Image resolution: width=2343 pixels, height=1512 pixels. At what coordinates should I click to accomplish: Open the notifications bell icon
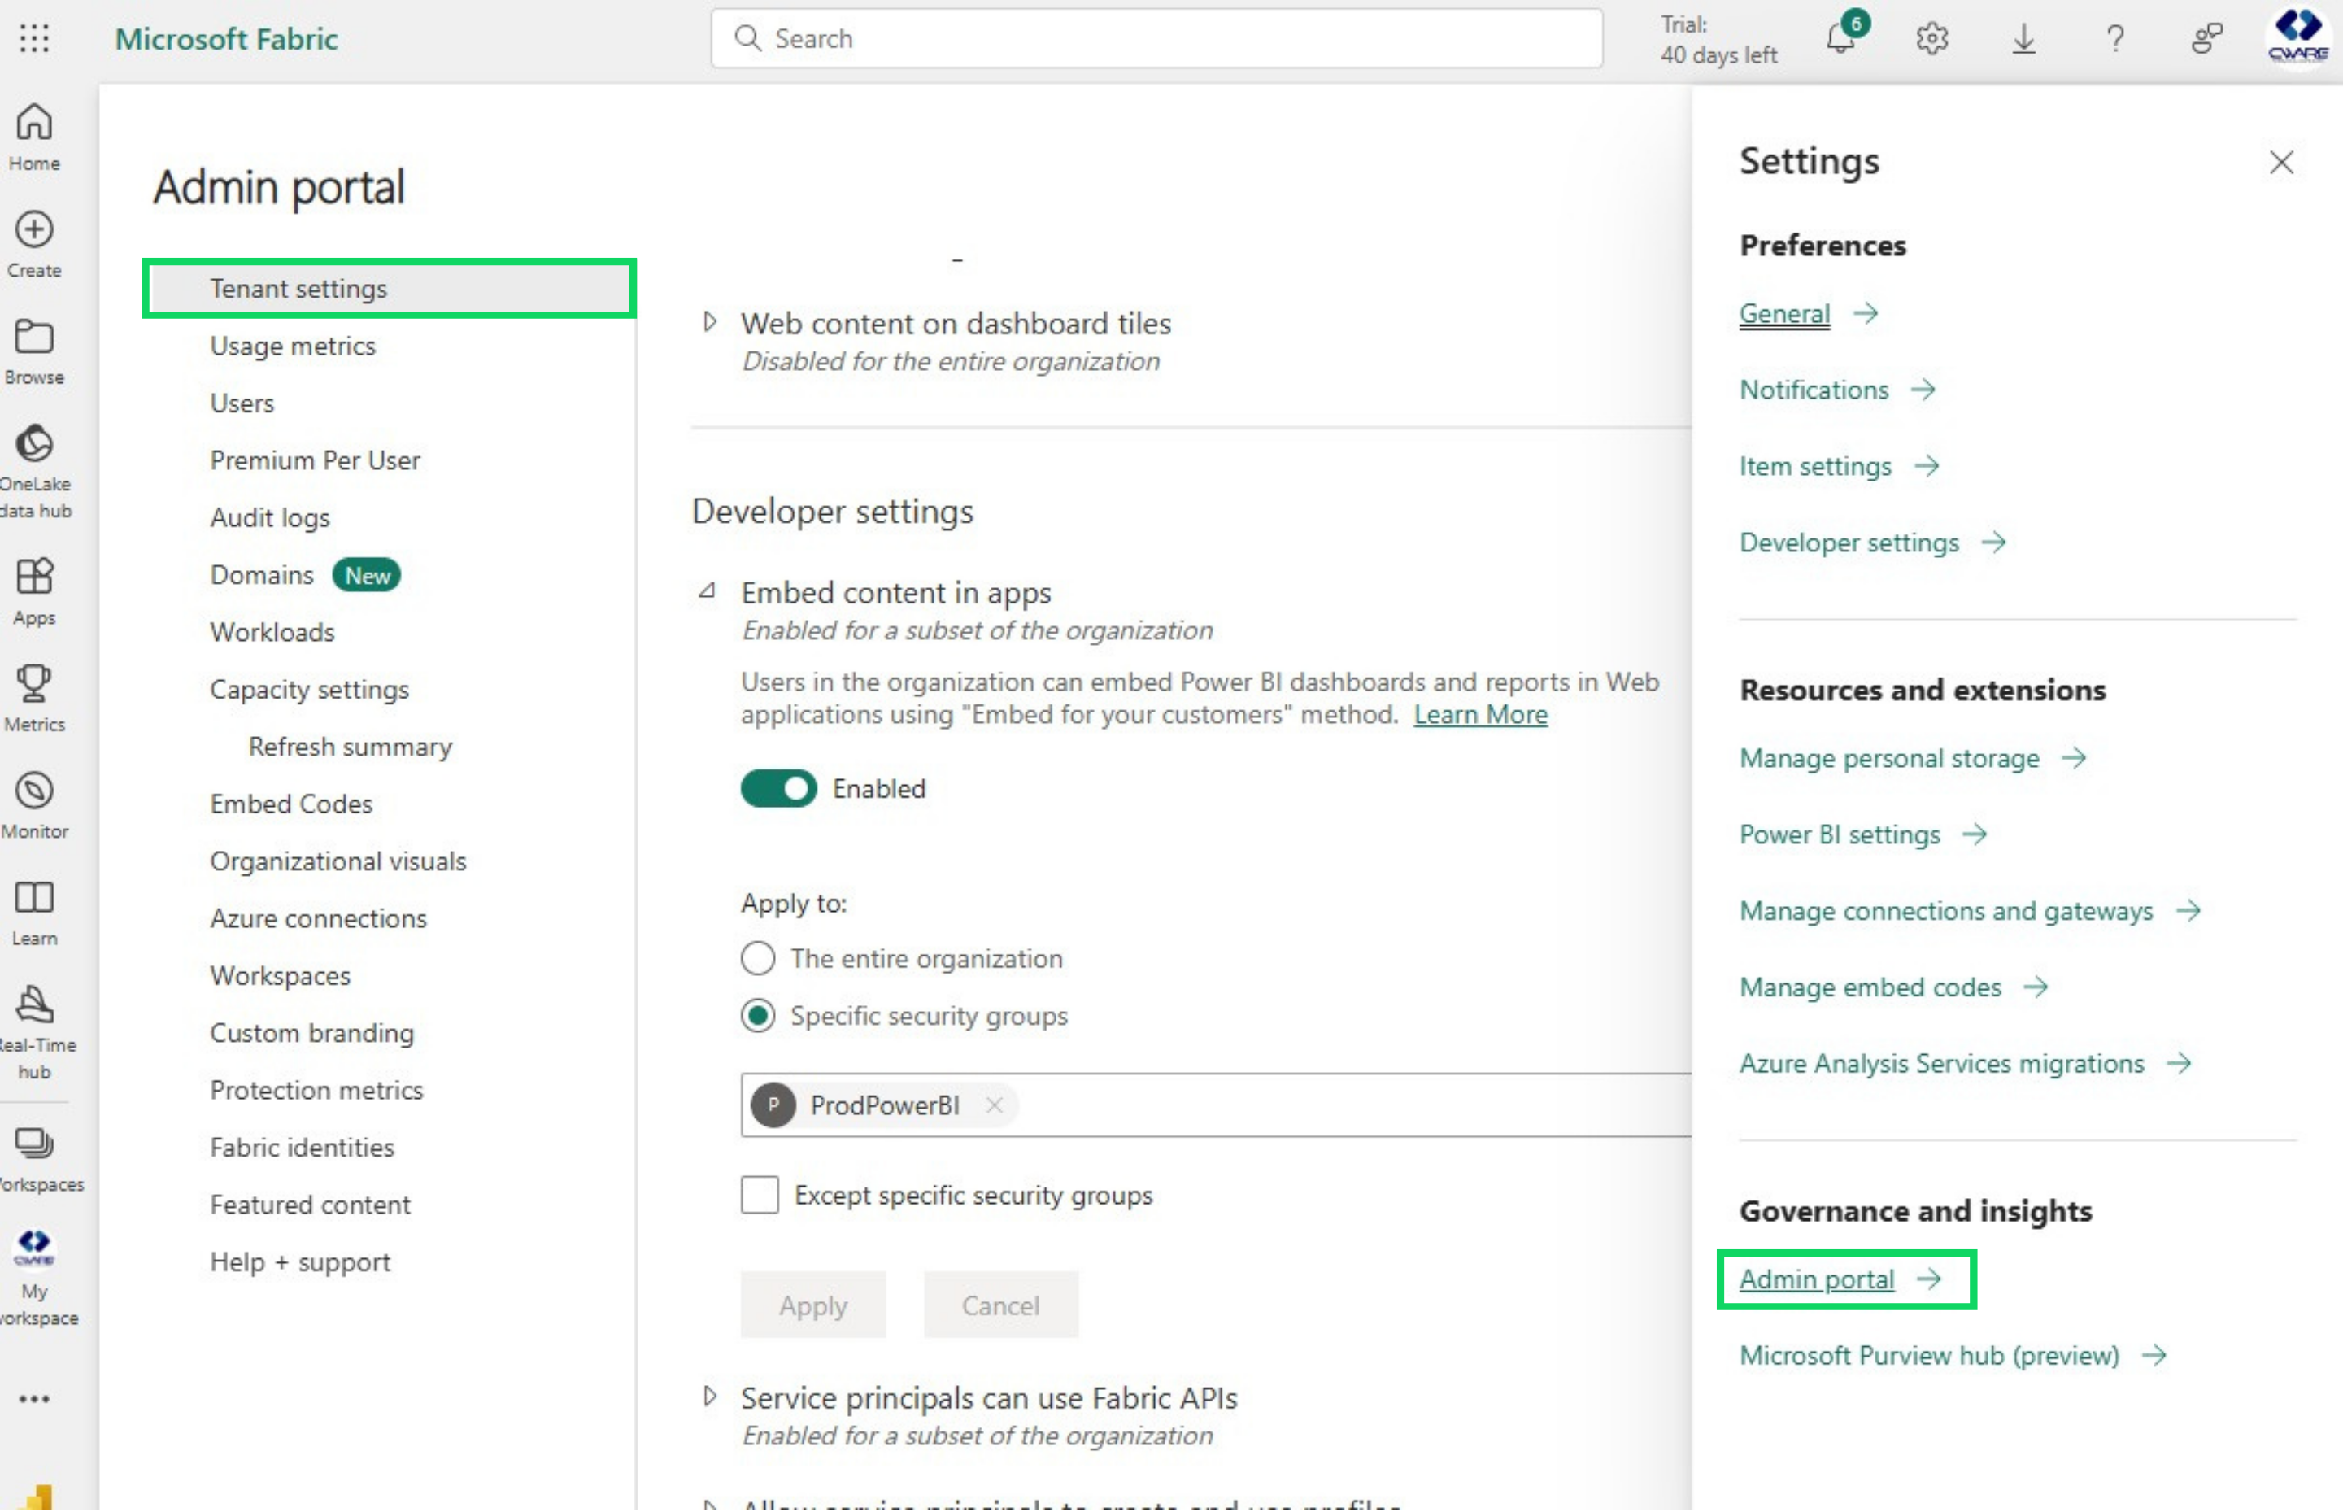tap(1840, 38)
